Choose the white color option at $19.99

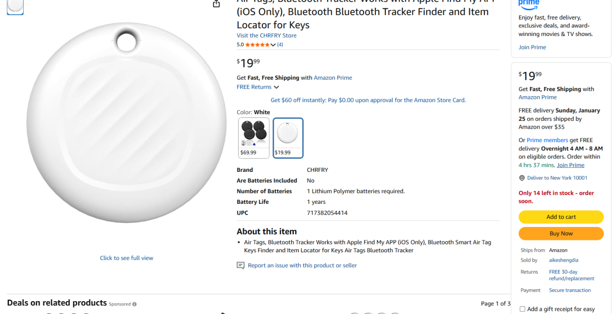point(288,137)
